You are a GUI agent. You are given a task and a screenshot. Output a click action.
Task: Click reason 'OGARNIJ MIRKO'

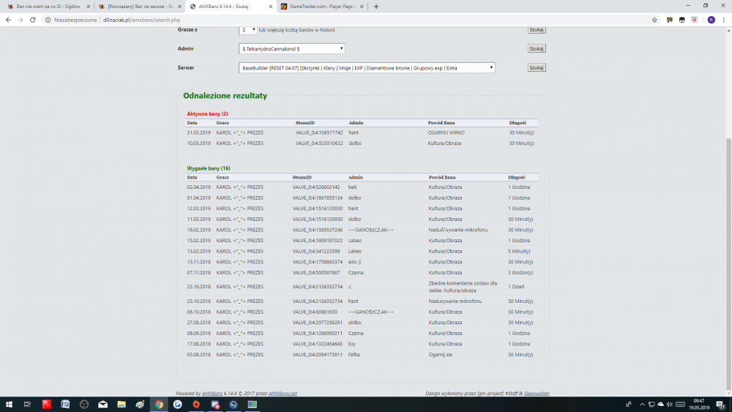click(447, 132)
